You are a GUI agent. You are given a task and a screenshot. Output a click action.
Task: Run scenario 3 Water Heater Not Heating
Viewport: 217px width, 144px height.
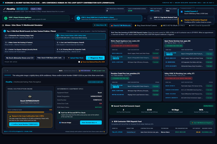[29, 43]
